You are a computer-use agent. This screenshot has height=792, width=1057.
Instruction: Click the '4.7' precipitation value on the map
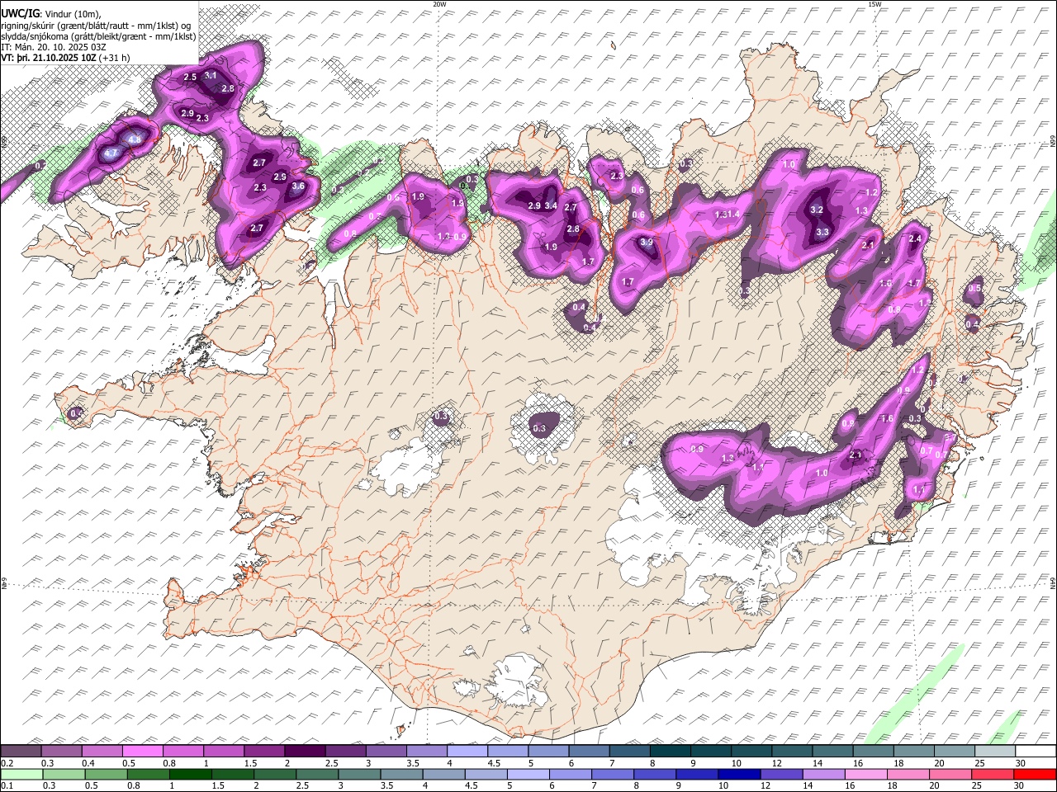[111, 153]
